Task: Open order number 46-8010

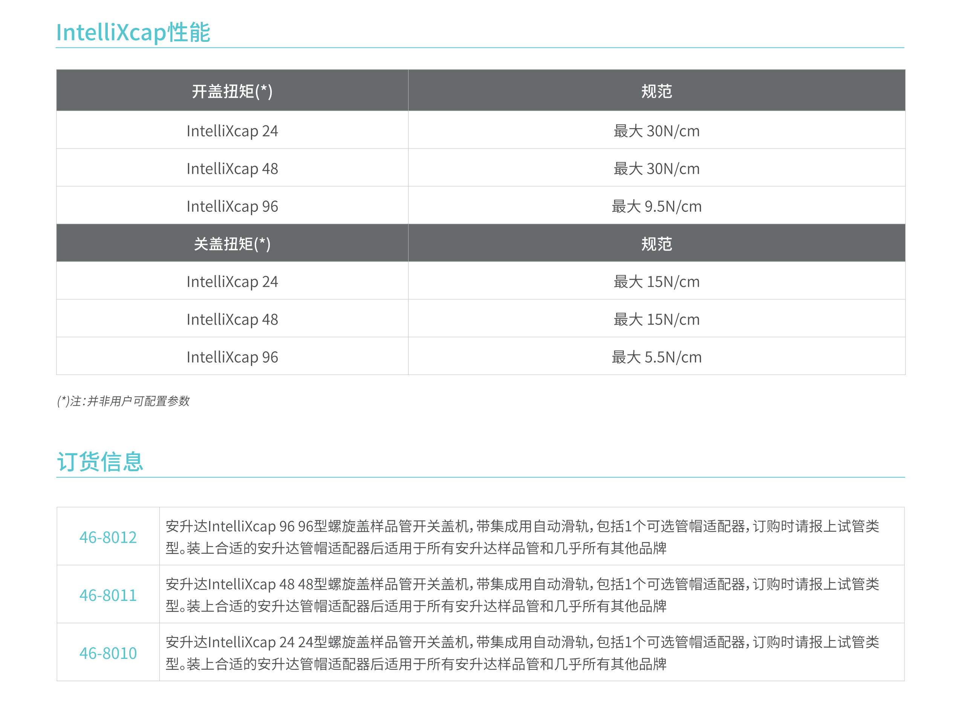Action: [108, 653]
